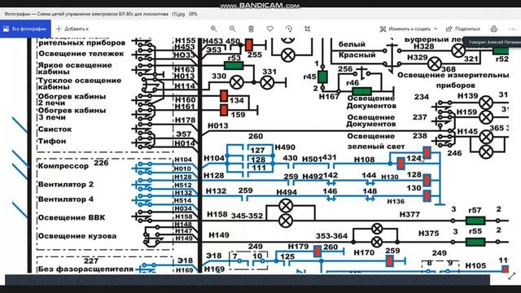The width and height of the screenshot is (521, 293).
Task: Click the H167 label near r45
Action: click(x=329, y=97)
